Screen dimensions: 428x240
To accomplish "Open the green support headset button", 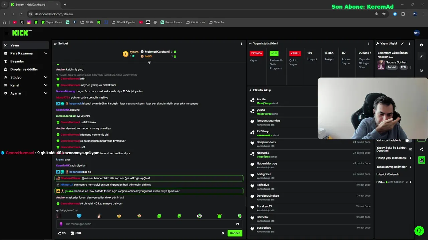I will click(x=419, y=231).
